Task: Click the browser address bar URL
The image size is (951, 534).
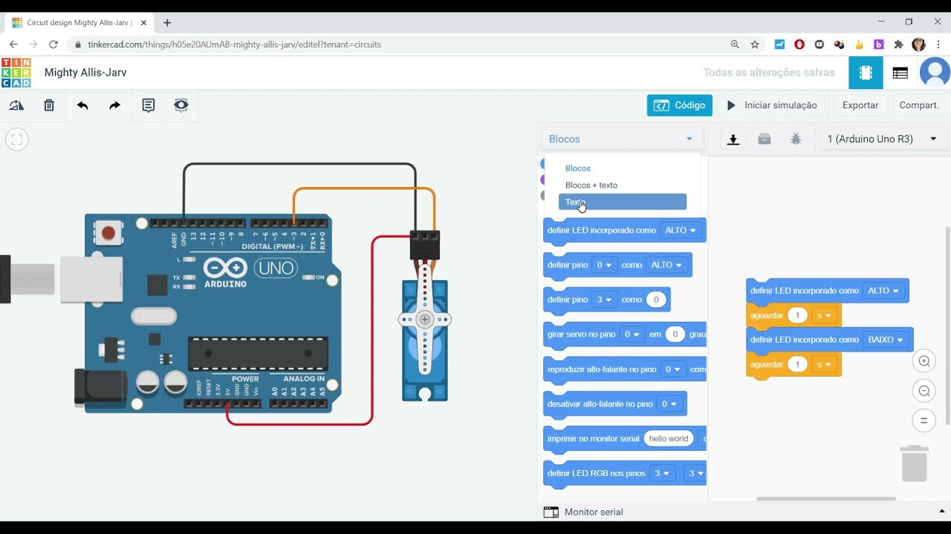Action: click(234, 44)
